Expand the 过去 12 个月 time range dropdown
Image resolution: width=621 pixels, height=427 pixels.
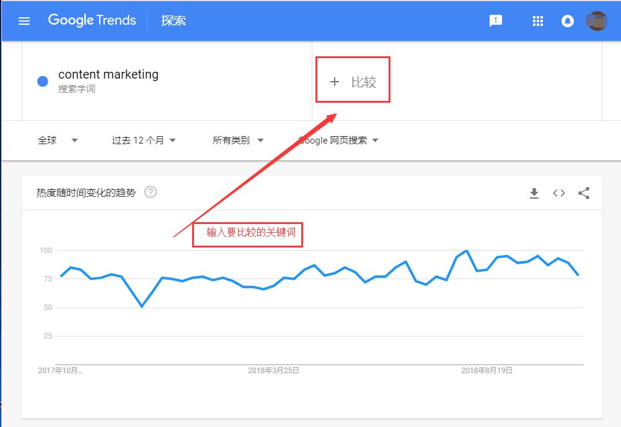pos(143,140)
